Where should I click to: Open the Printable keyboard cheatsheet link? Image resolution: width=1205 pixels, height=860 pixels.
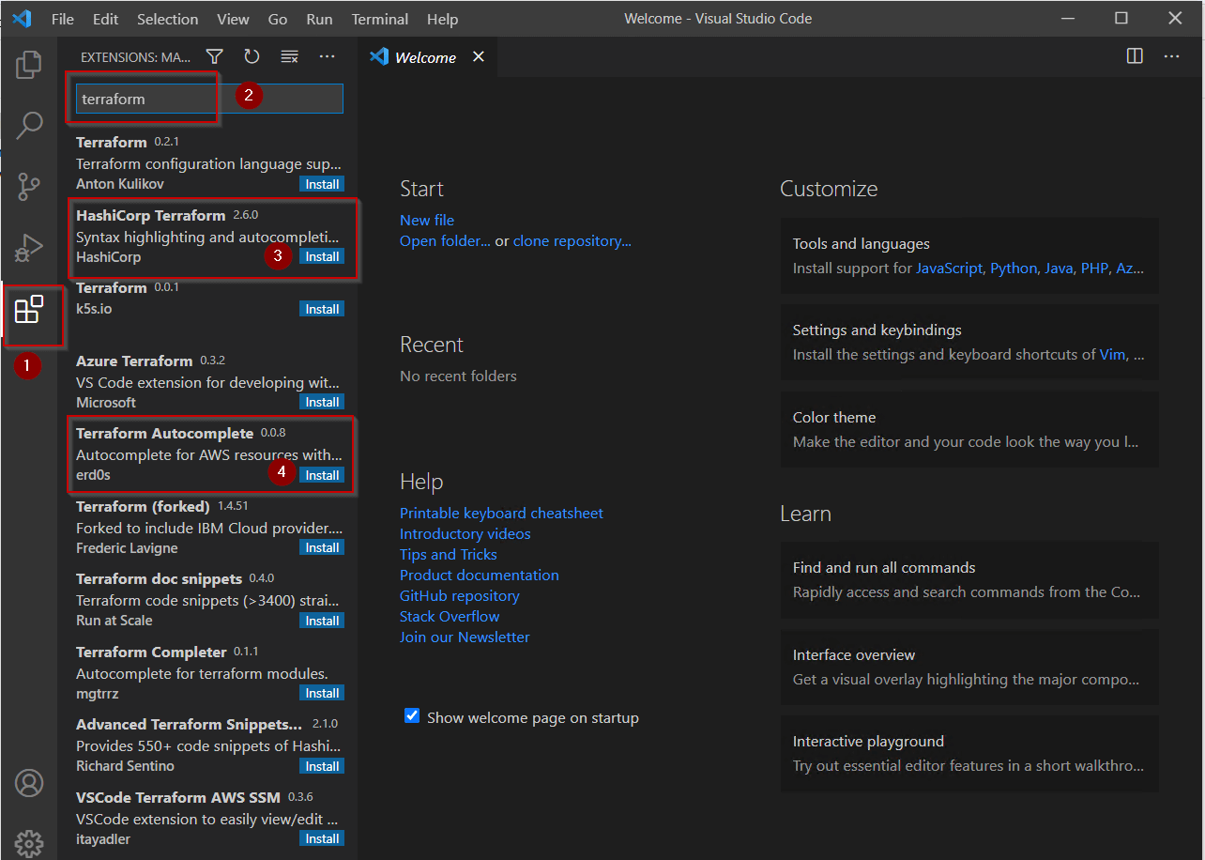click(x=501, y=513)
